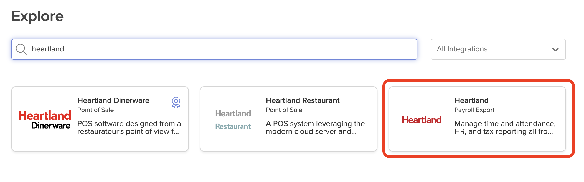The width and height of the screenshot is (584, 182).
Task: Click the Heartland Dinerware logo
Action: tap(44, 120)
